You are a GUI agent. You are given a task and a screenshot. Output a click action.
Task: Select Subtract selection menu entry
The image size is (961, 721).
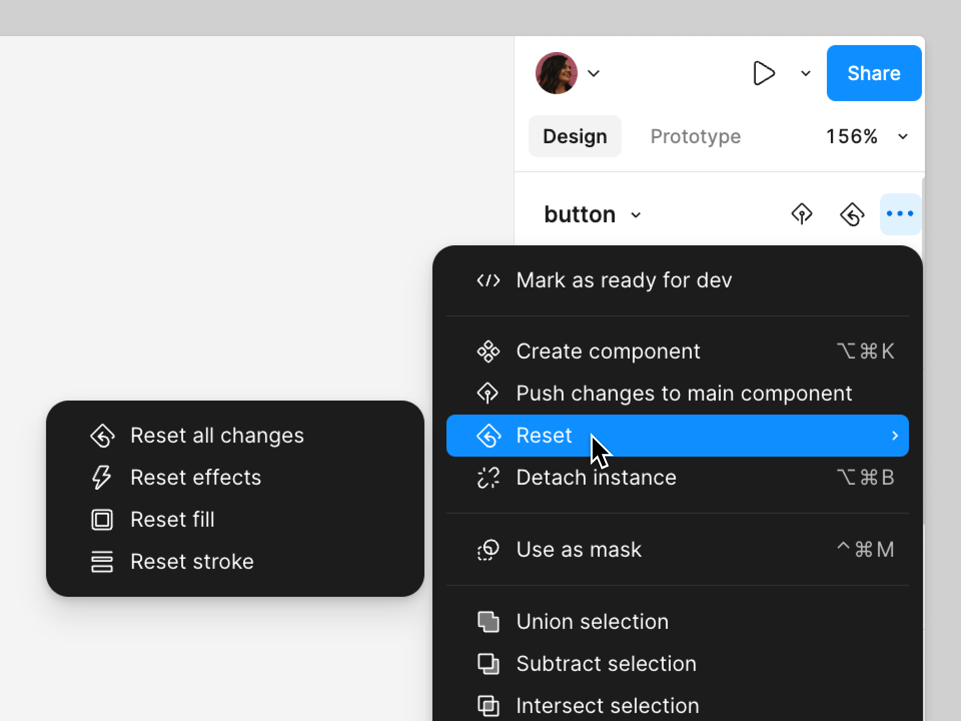click(x=606, y=664)
